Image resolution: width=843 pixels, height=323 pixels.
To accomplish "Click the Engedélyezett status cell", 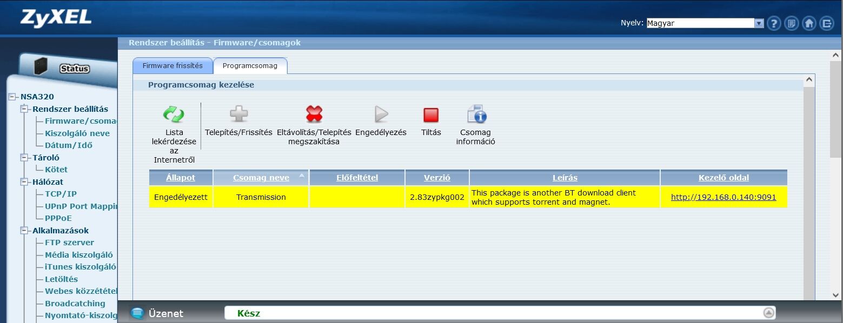I will [x=181, y=197].
